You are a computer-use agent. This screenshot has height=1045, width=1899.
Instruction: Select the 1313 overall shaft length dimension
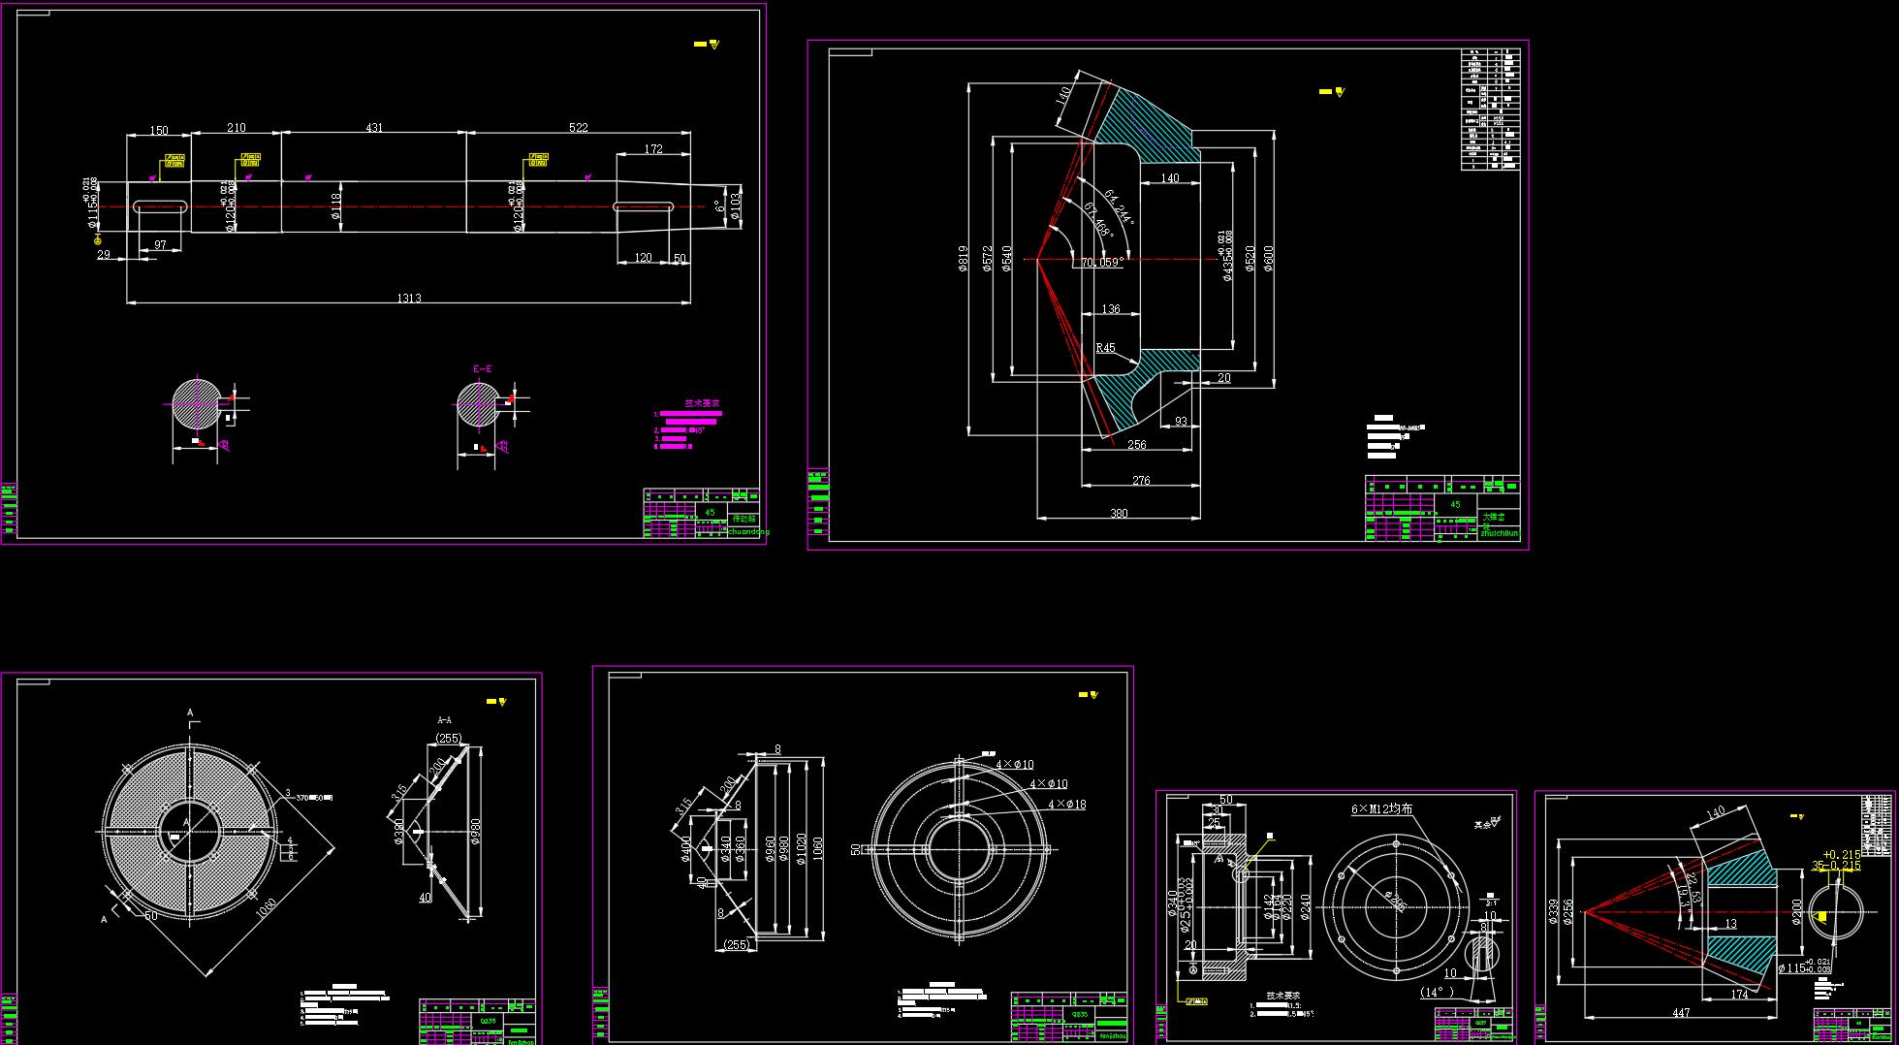pyautogui.click(x=409, y=299)
